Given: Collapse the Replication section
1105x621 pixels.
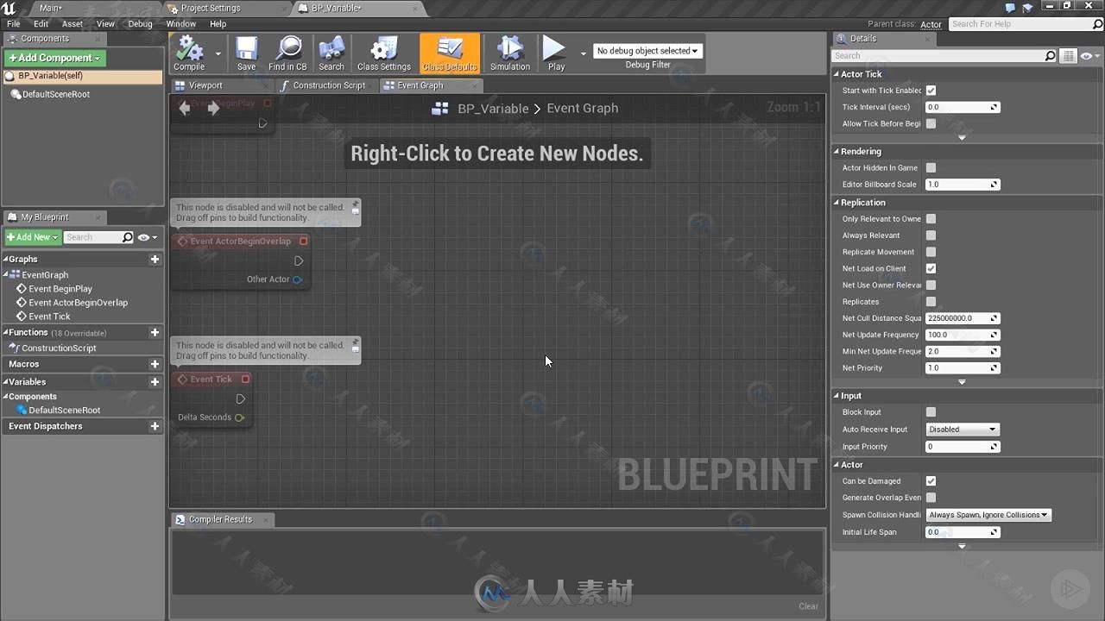Looking at the screenshot, I should tap(837, 203).
